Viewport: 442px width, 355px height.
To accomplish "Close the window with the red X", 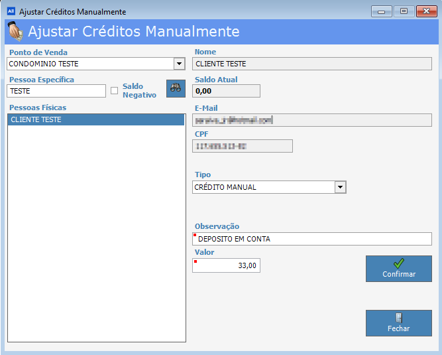I will click(x=425, y=11).
